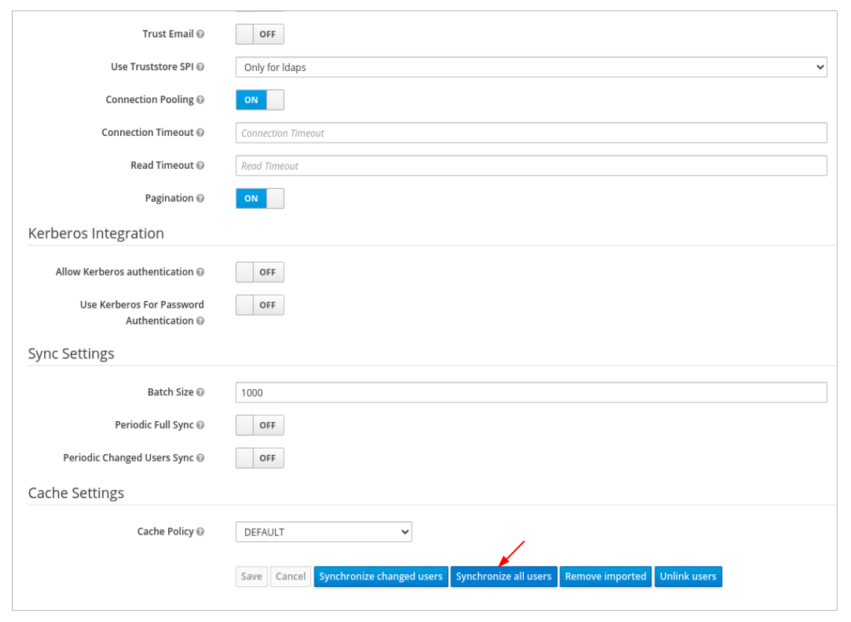This screenshot has height=622, width=851.
Task: Click help icon next to Connection Timeout
Action: [200, 133]
